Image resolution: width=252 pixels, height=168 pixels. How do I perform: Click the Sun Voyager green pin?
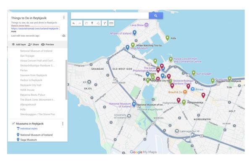pyautogui.click(x=194, y=73)
